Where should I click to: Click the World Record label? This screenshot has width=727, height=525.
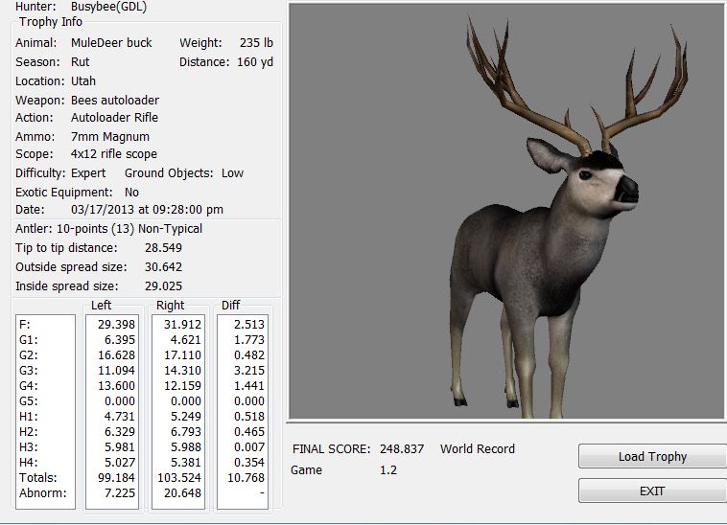click(478, 449)
